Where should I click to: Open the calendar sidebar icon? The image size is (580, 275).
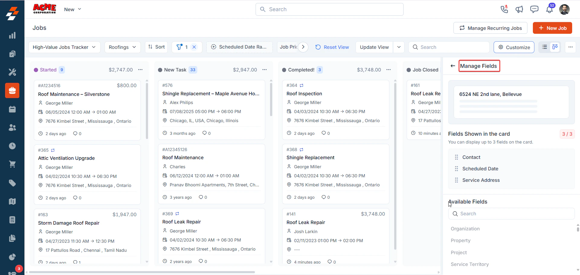(x=12, y=109)
